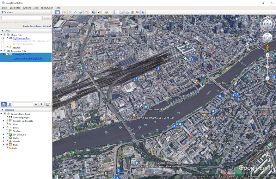
Task: Toggle the sunlight toolbar icon
Action: [x=99, y=12]
